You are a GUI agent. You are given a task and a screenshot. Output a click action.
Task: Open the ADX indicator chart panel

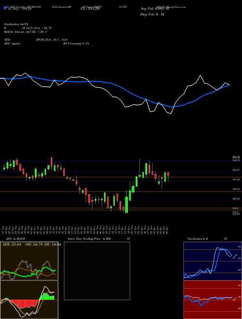click(x=29, y=261)
